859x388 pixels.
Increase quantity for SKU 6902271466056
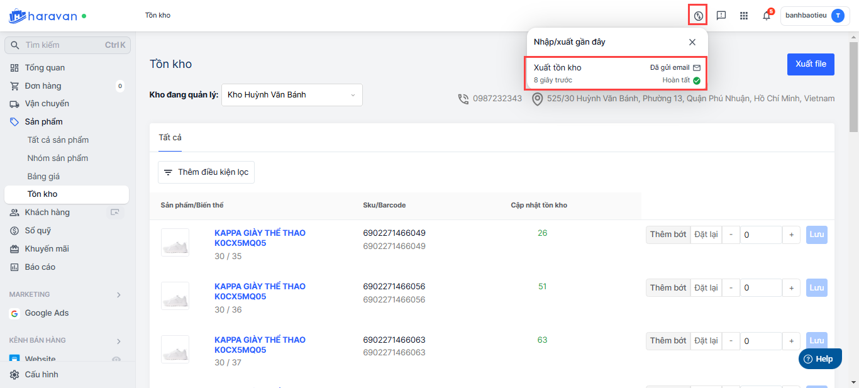[792, 287]
